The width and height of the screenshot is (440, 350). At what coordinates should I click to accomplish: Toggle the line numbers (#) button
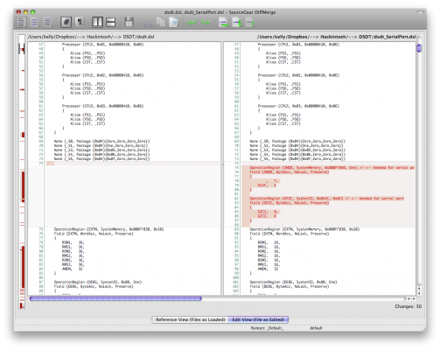click(x=66, y=22)
